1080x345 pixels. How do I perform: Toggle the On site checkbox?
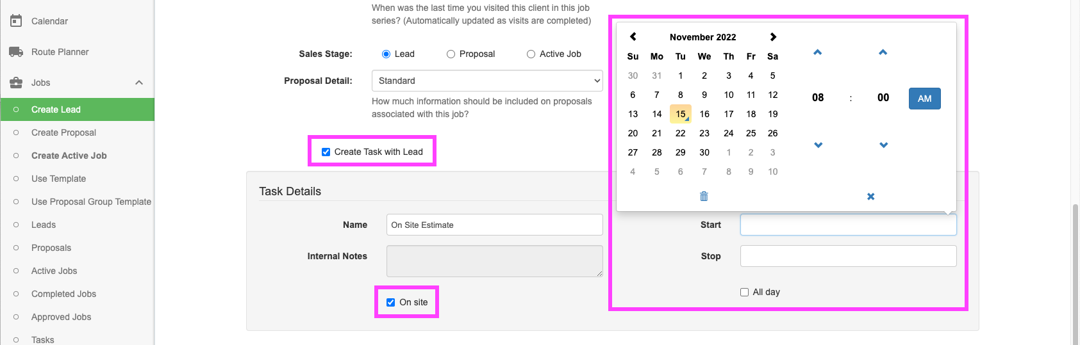point(390,302)
